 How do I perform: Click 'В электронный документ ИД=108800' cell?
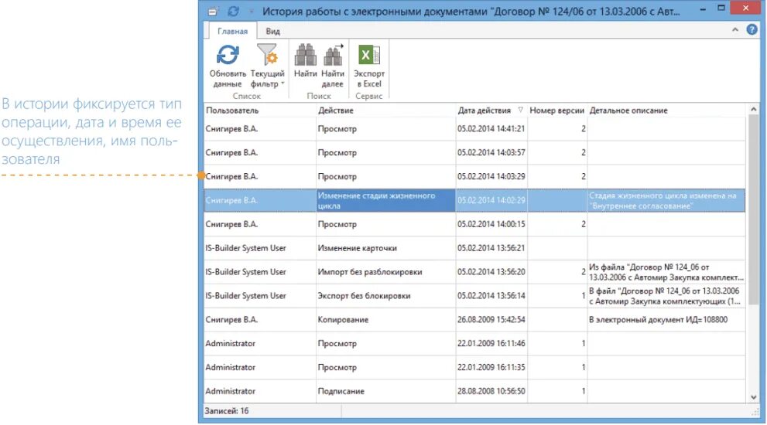666,320
